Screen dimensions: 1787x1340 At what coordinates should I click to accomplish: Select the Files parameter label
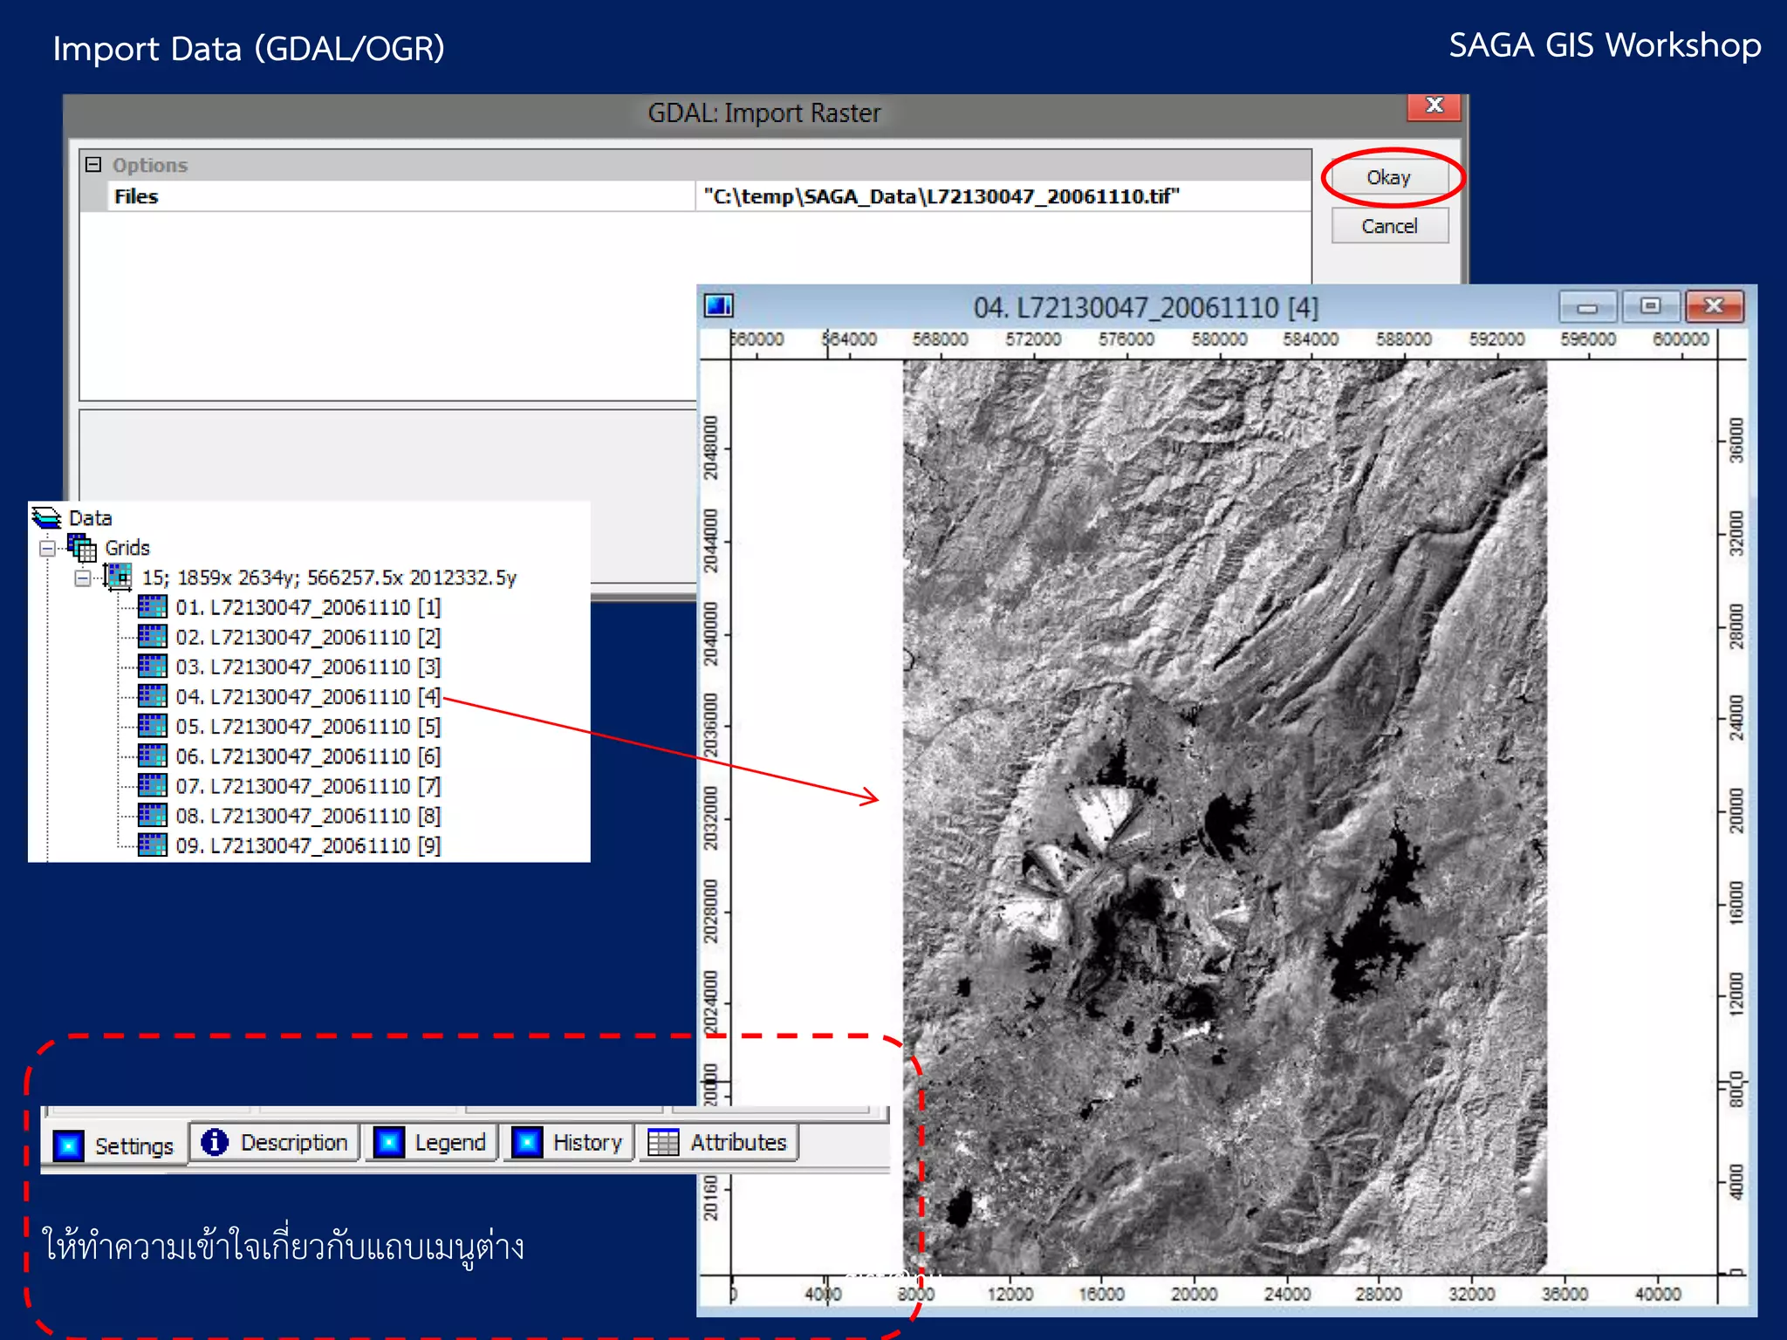click(x=136, y=196)
